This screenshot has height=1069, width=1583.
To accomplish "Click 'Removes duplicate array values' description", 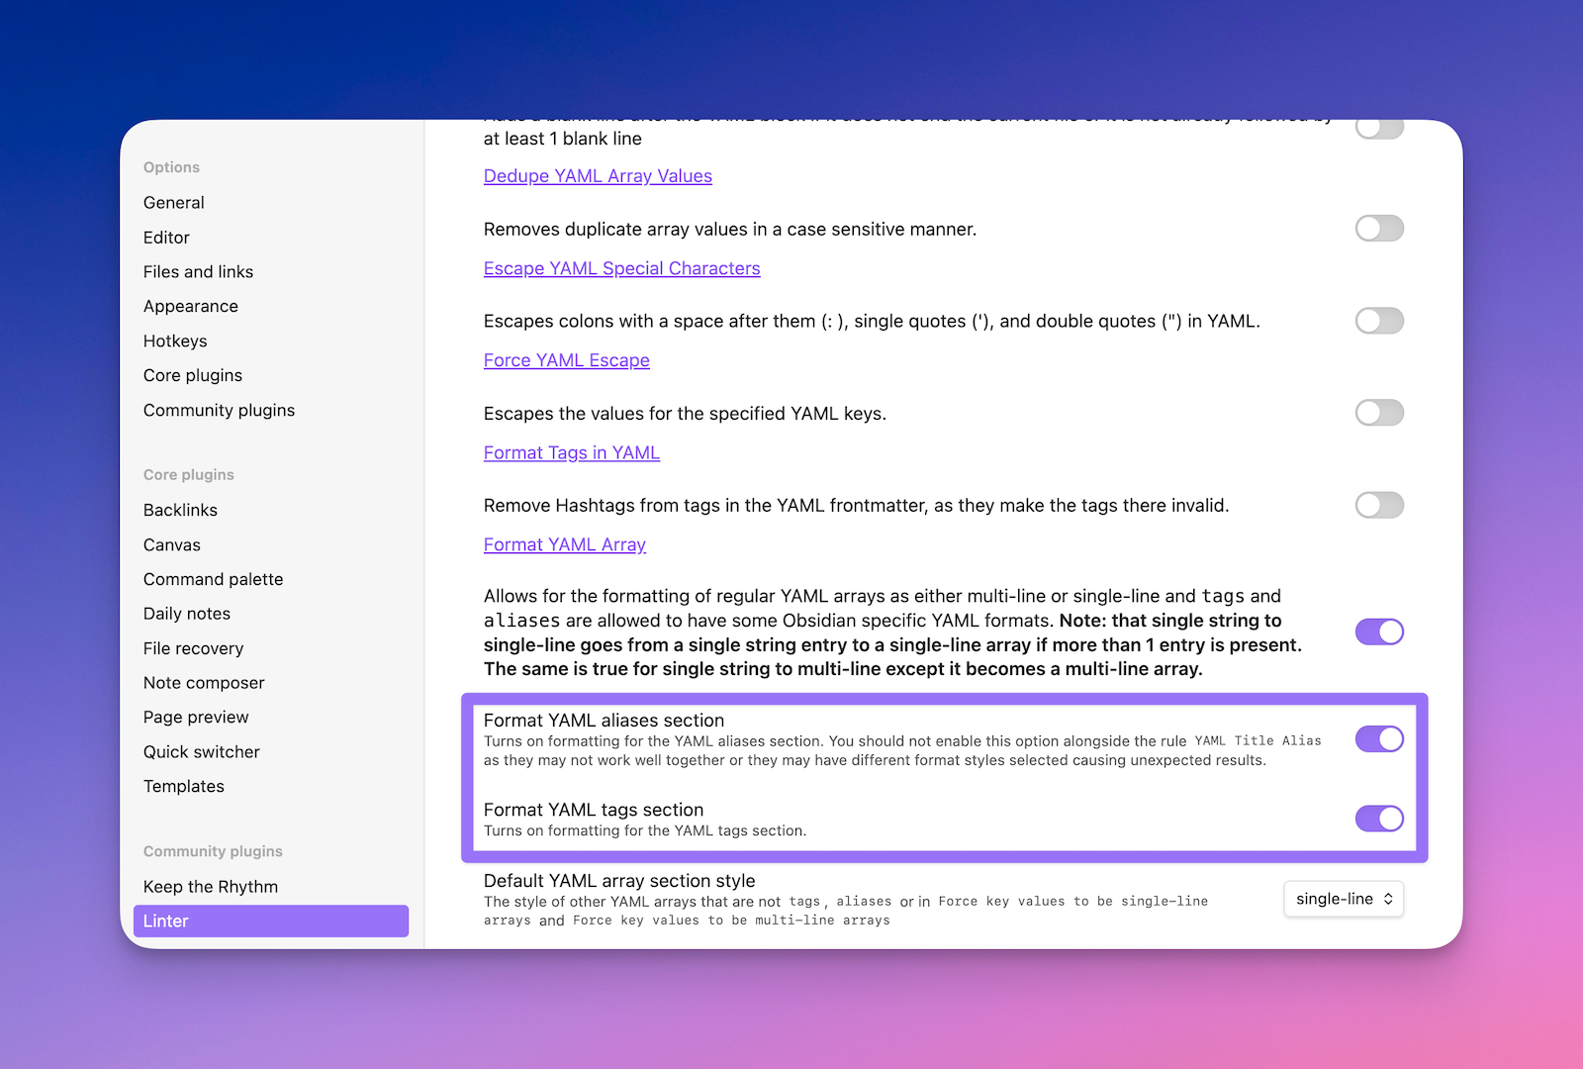I will [x=730, y=230].
